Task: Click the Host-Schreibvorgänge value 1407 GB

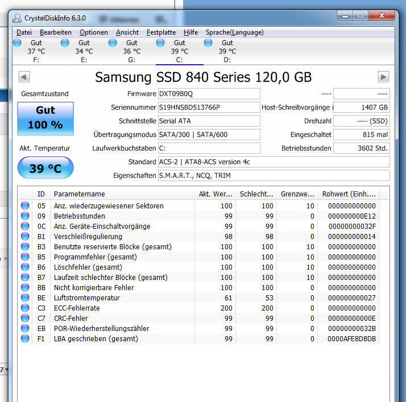Action: [362, 107]
